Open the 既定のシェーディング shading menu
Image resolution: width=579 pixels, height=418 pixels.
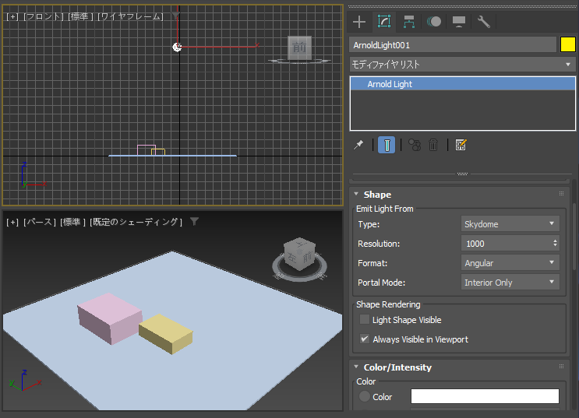136,222
